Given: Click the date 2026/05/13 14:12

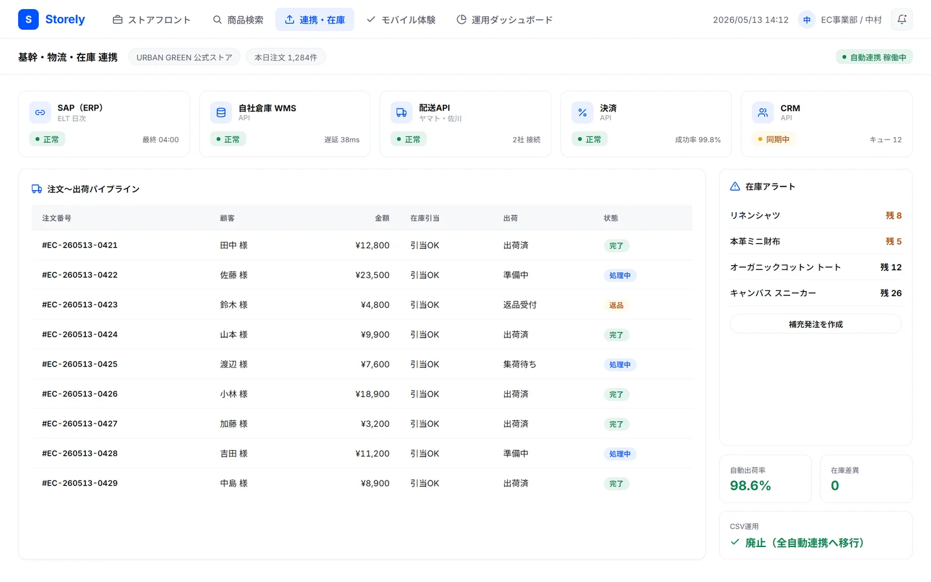Looking at the screenshot, I should [751, 20].
